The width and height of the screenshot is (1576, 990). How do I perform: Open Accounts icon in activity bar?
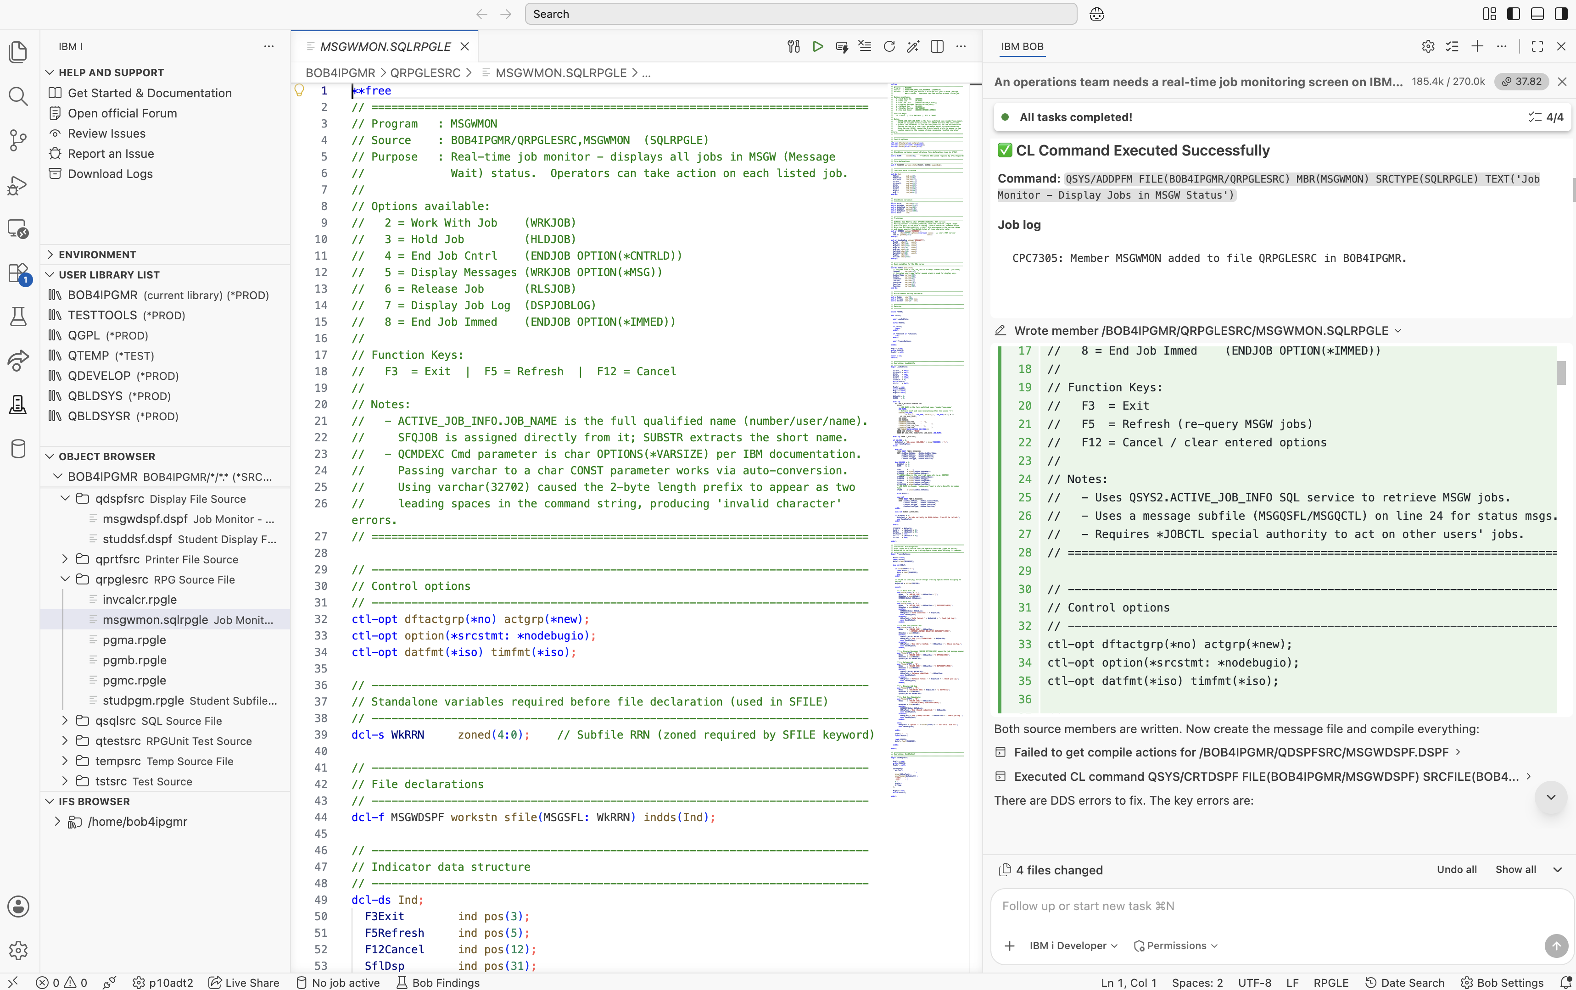click(18, 906)
